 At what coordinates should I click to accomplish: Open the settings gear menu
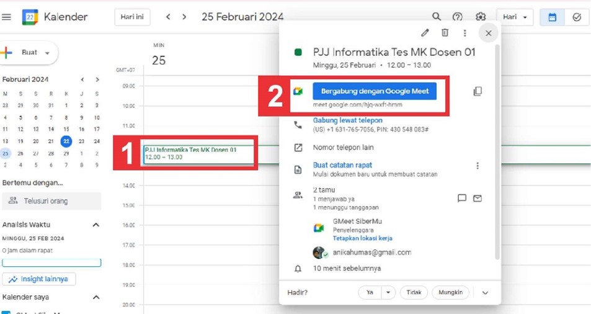point(481,17)
